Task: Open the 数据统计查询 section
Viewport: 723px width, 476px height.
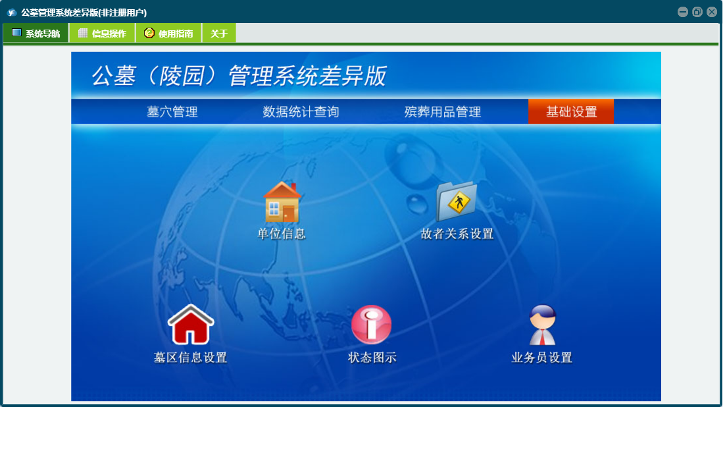Action: pyautogui.click(x=301, y=112)
